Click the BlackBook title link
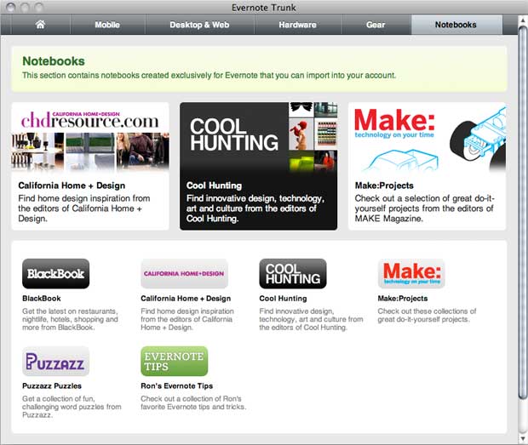528x445 pixels. point(41,299)
